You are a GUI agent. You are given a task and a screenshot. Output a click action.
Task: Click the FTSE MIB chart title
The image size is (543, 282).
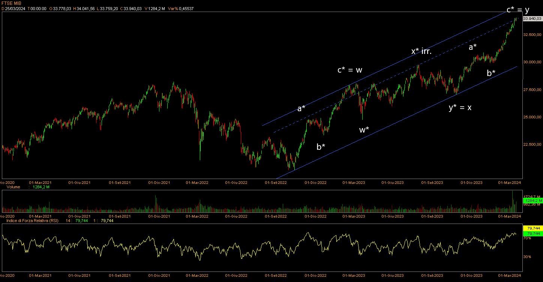11,3
